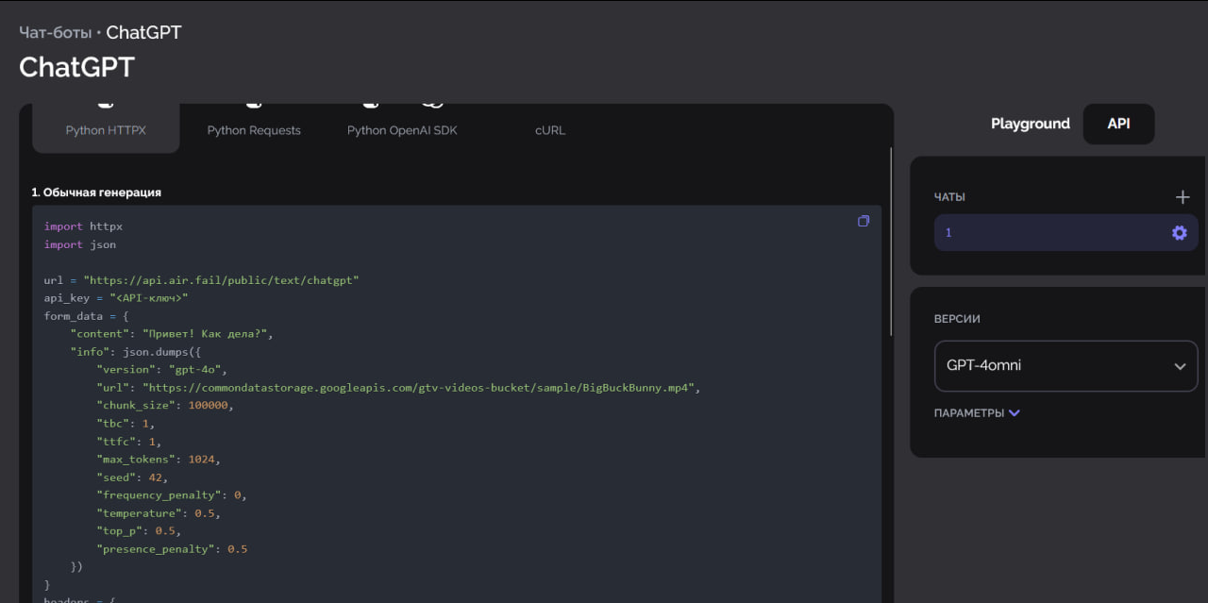Click the "frequency_penalty" line in code

coord(172,495)
